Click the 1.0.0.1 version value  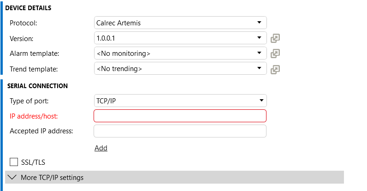click(106, 38)
